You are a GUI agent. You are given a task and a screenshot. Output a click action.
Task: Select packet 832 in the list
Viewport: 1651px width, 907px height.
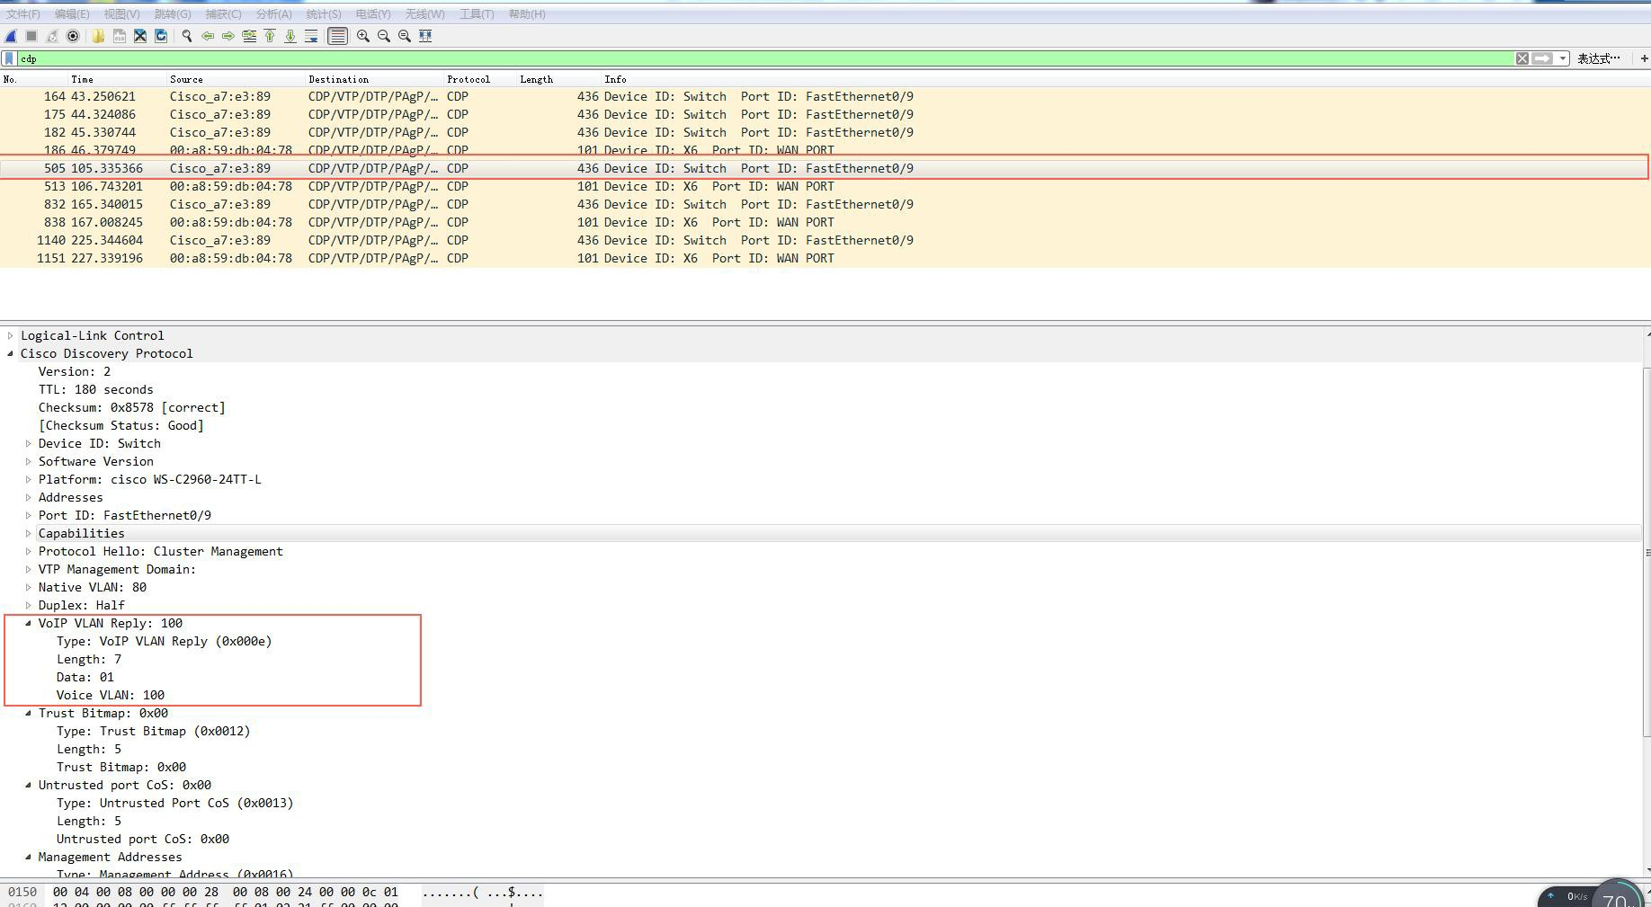[x=450, y=204]
